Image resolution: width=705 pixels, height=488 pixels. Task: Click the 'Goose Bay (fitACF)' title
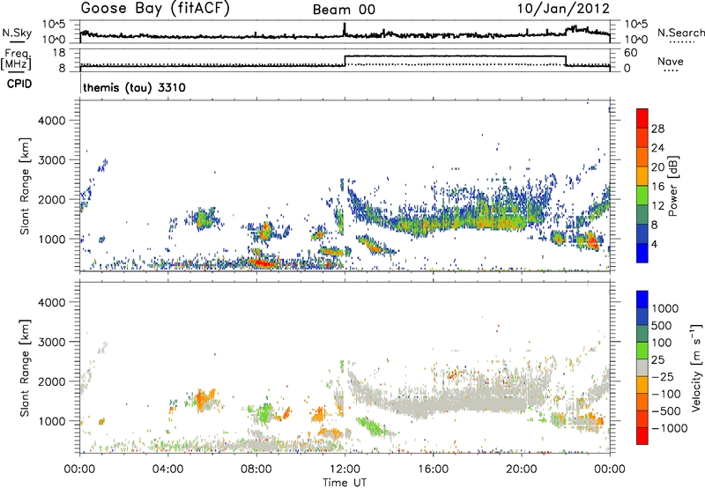[155, 9]
